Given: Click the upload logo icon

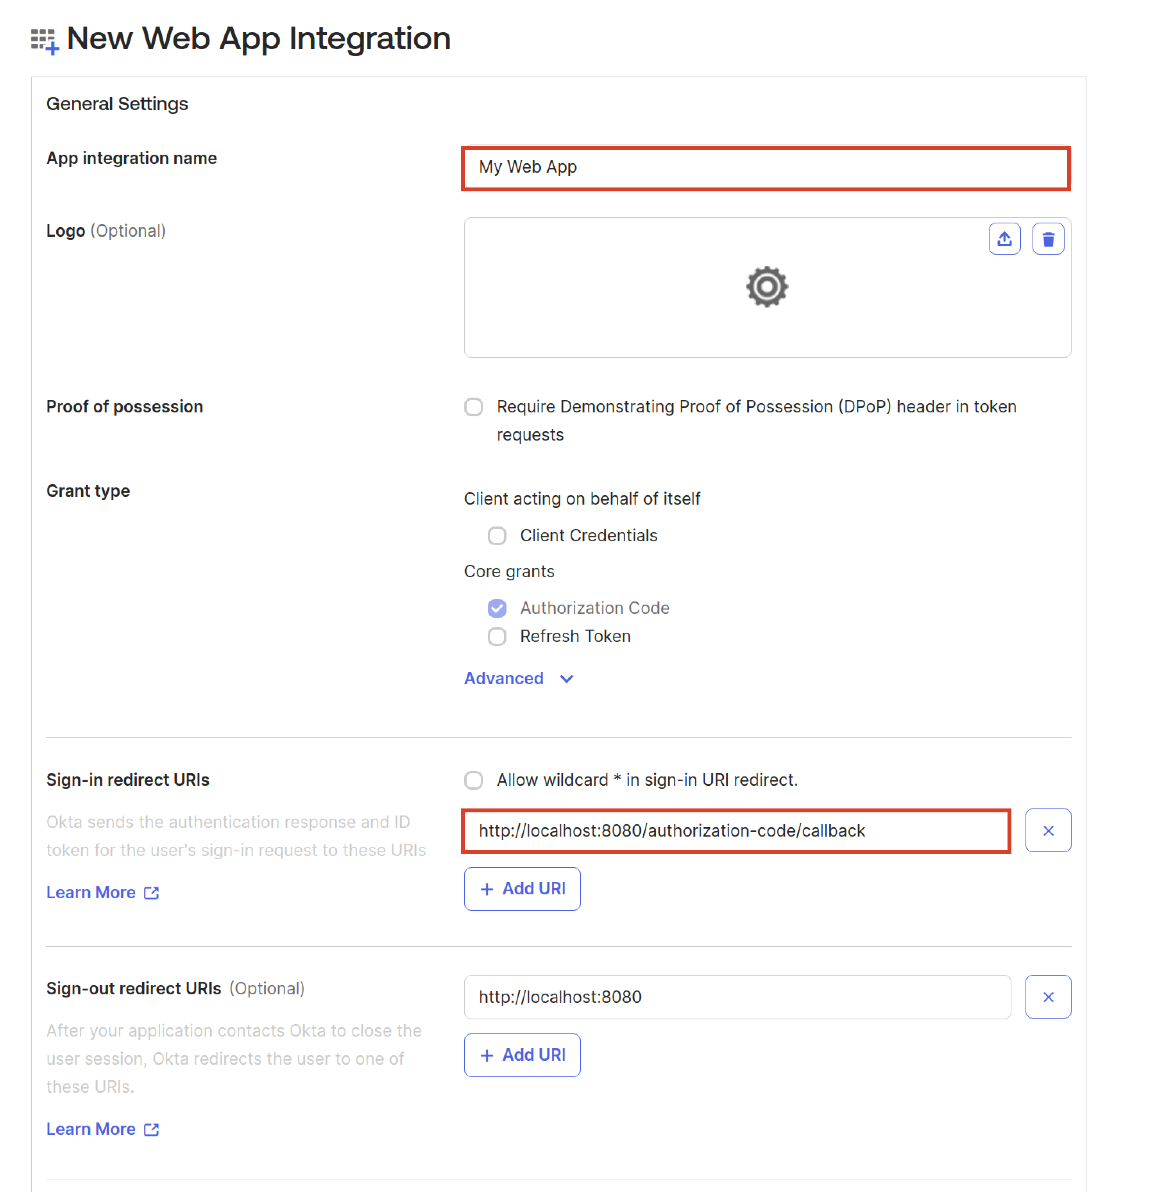Looking at the screenshot, I should pos(1004,239).
